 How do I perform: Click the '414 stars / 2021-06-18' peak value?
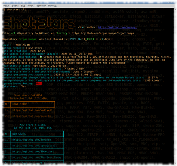[49, 66]
